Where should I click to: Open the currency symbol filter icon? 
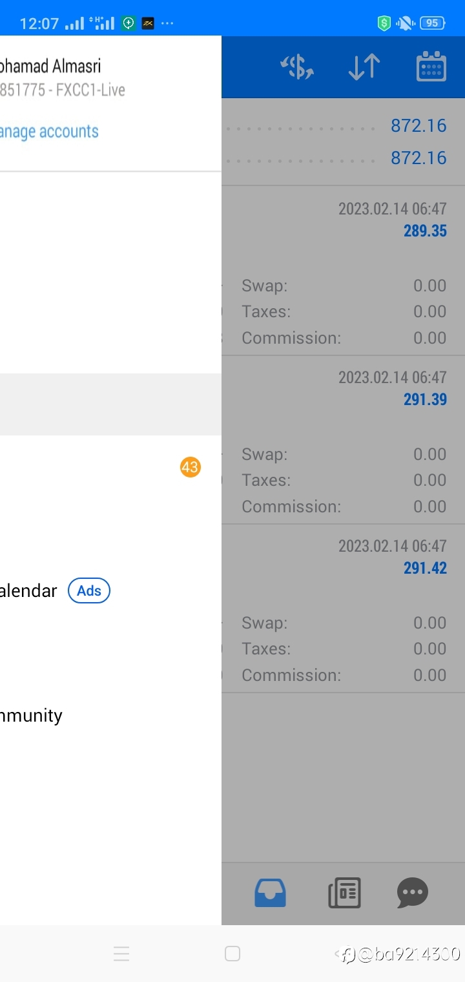(296, 67)
